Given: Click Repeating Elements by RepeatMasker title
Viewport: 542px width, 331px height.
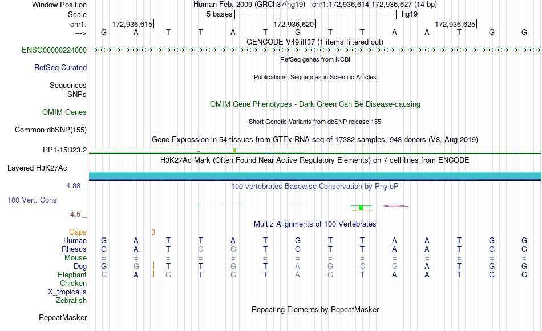Looking at the screenshot, I should pos(315,309).
